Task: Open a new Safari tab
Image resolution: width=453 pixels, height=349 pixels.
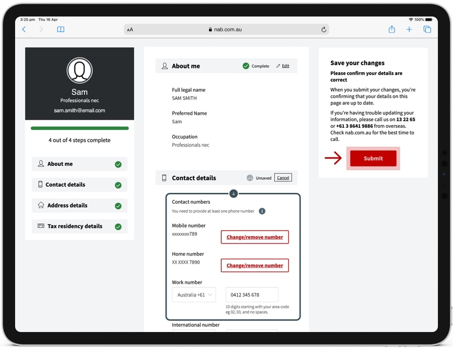Action: pyautogui.click(x=409, y=29)
